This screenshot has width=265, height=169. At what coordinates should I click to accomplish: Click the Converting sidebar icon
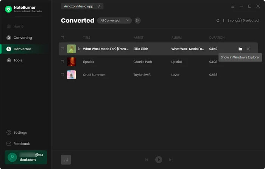[x=9, y=38]
